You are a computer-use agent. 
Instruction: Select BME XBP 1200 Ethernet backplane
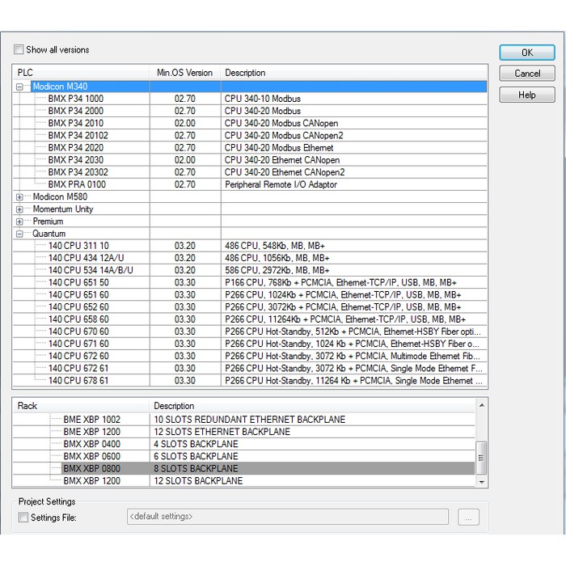point(91,432)
